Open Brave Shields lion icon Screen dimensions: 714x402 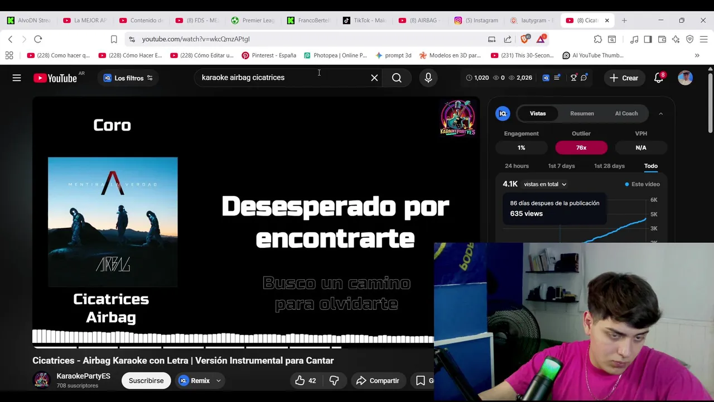pyautogui.click(x=524, y=39)
